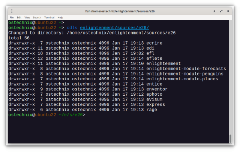Open the Search menu

click(37, 18)
